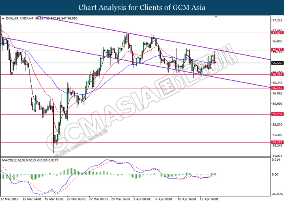Select the 22 Mar 08:01 time axis label

[x=77, y=199]
